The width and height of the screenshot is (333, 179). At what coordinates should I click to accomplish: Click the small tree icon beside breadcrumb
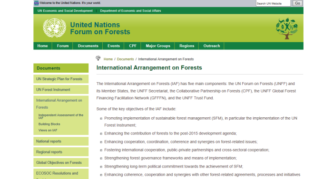pyautogui.click(x=98, y=58)
